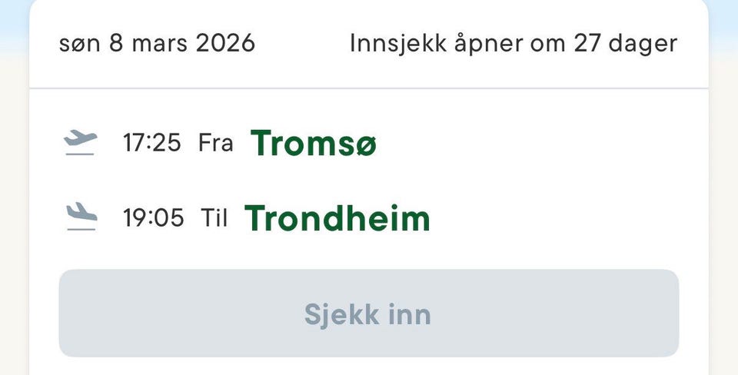Click the 17:25 departure time
Screen dimensions: 738x375
click(x=152, y=143)
